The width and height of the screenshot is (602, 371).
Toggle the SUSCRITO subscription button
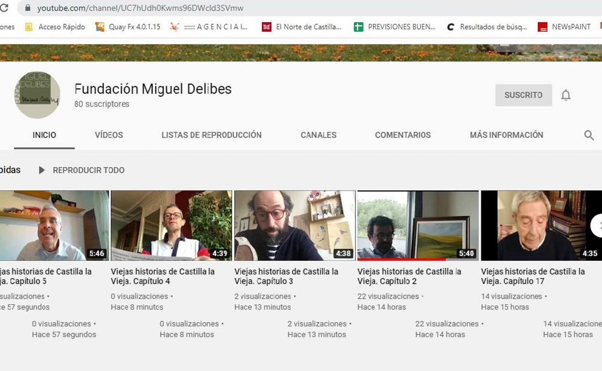tap(523, 95)
